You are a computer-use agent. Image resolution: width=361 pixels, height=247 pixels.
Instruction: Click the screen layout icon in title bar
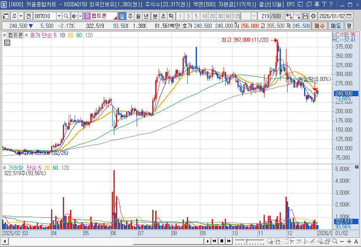pyautogui.click(x=300, y=4)
